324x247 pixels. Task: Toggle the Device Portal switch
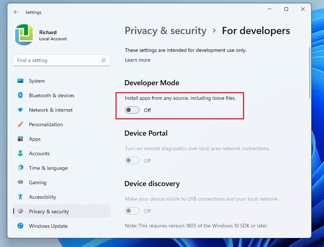coord(132,160)
